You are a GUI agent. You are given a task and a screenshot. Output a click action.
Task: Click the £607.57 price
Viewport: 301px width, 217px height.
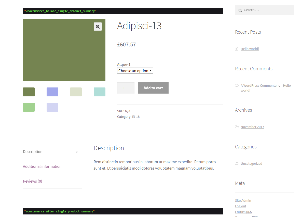(127, 45)
